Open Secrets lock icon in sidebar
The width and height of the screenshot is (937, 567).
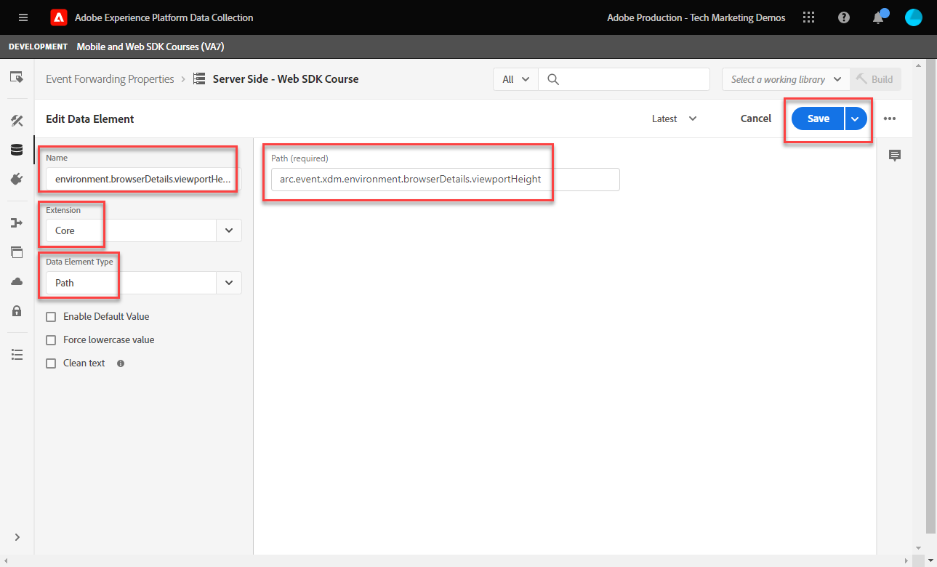click(x=17, y=311)
